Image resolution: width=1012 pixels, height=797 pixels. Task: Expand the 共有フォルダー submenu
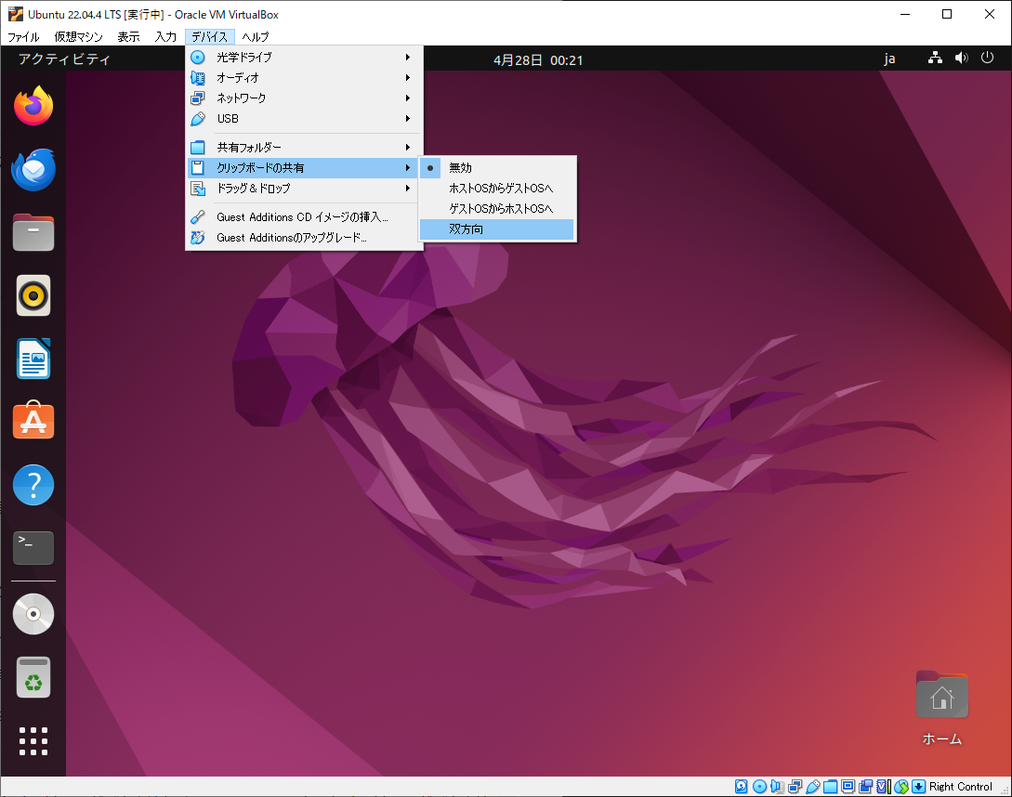[x=303, y=147]
